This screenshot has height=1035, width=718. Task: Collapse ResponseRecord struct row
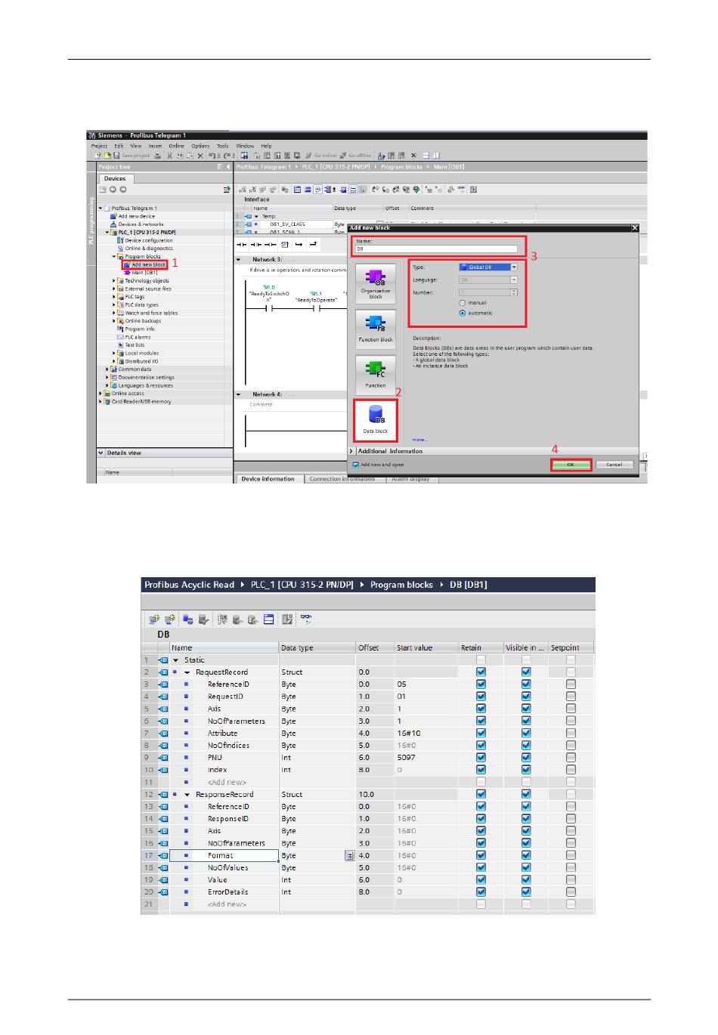point(187,795)
